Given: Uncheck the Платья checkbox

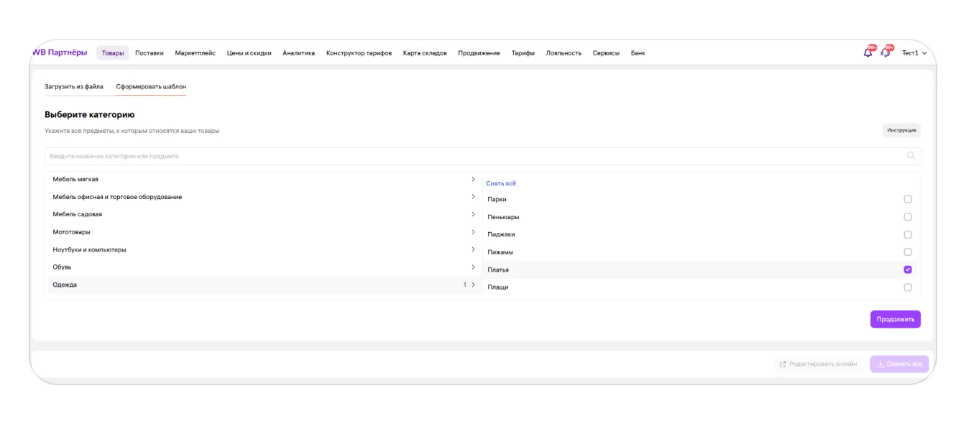Looking at the screenshot, I should point(907,269).
